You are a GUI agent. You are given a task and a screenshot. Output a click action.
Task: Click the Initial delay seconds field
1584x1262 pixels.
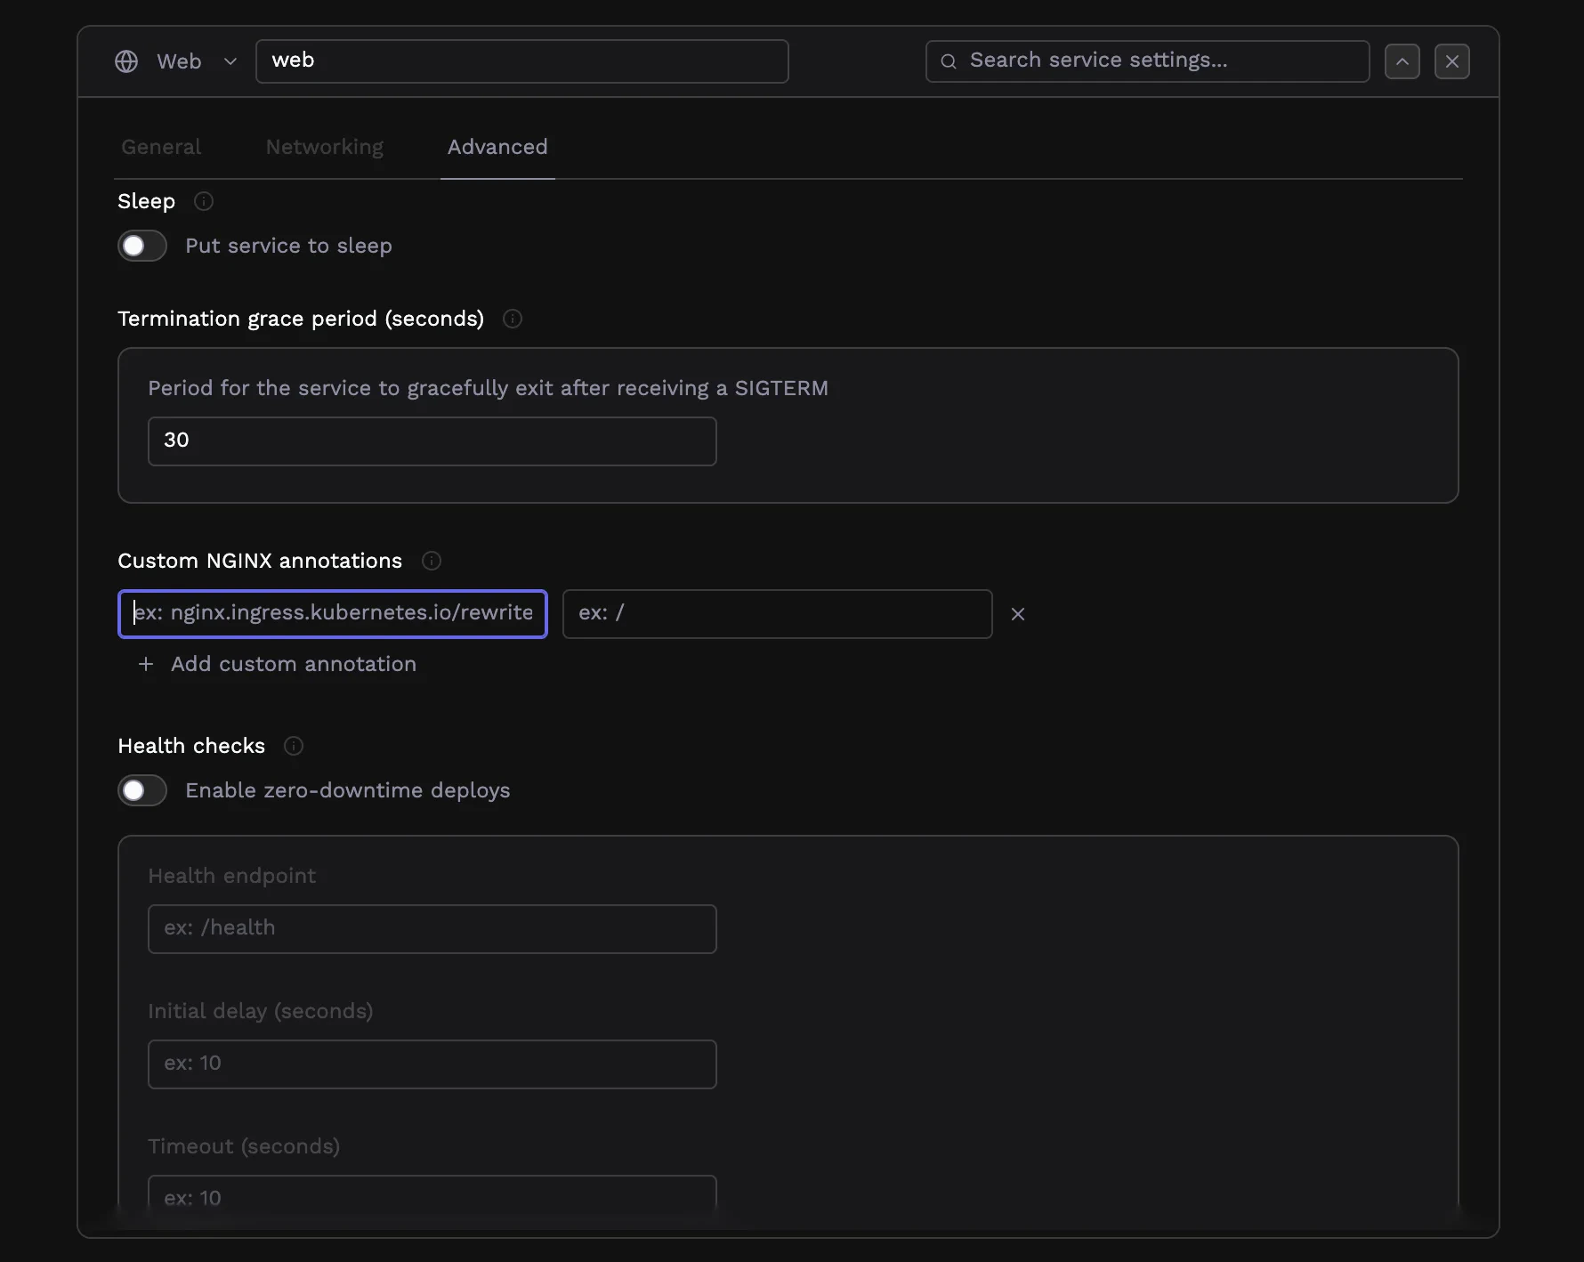[432, 1064]
